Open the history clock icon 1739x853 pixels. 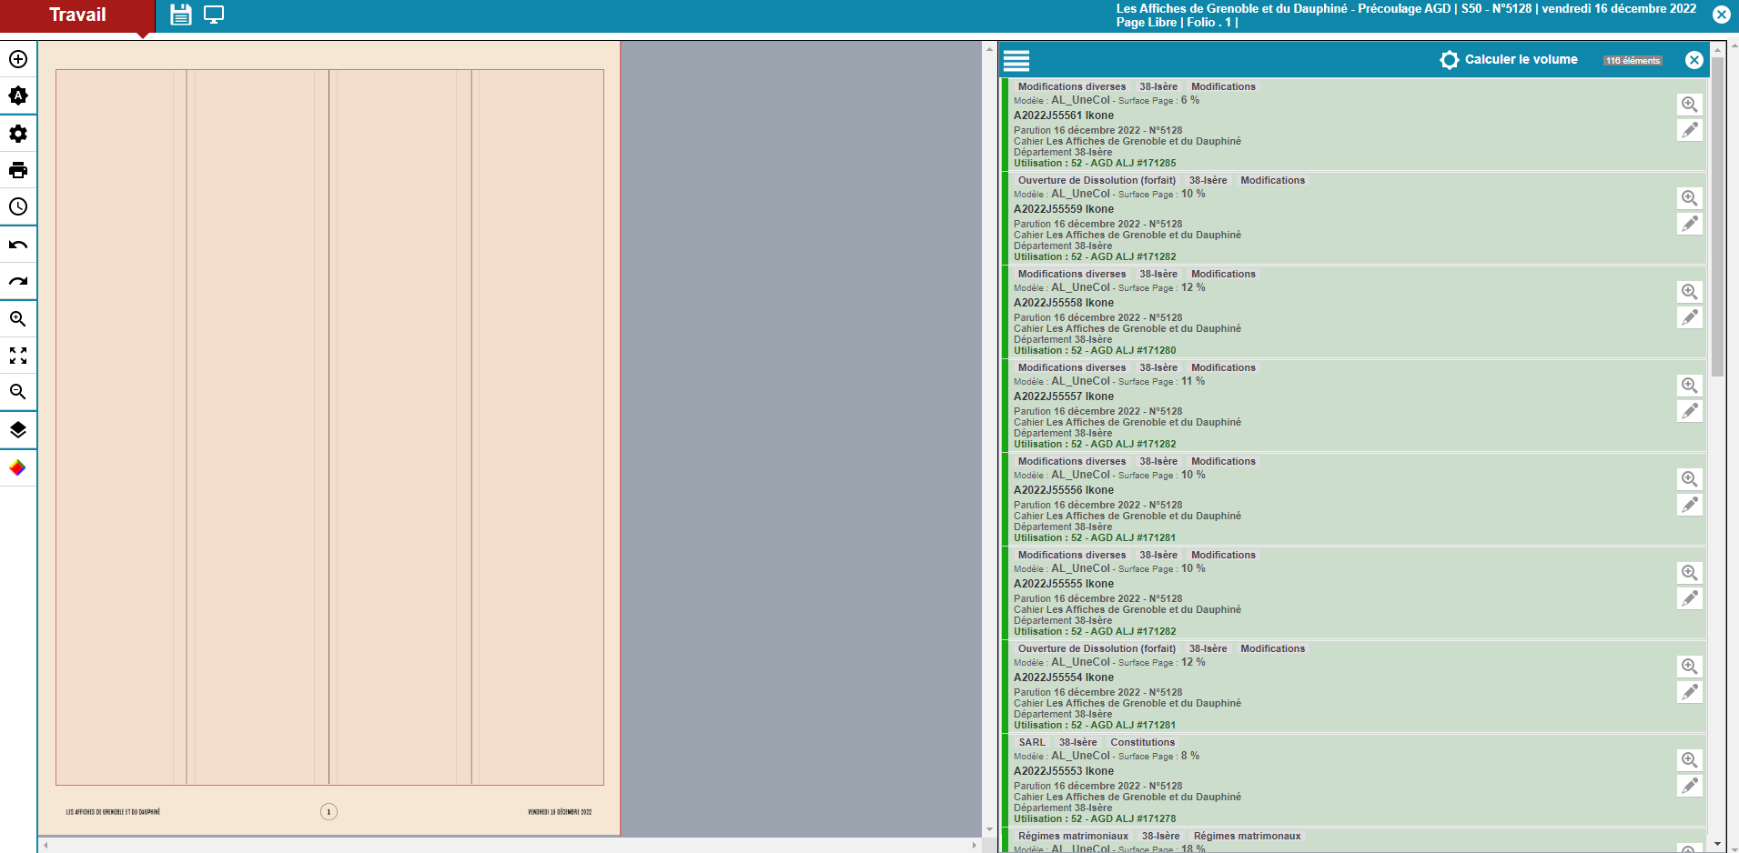[18, 206]
